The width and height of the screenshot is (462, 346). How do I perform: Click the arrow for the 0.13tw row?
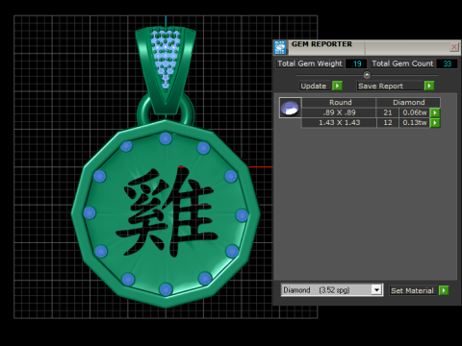pyautogui.click(x=435, y=123)
